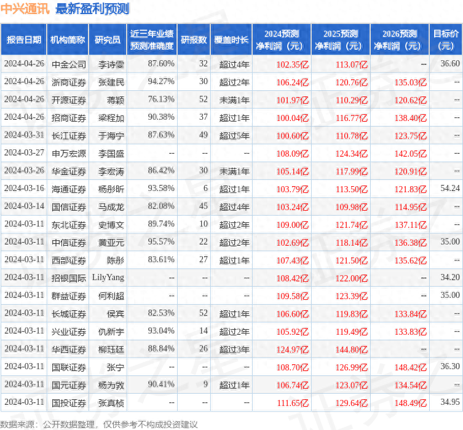
Task: Click analyst name LilyYang
Action: (108, 278)
